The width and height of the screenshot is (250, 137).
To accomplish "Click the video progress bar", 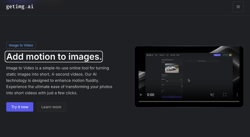I will (189, 101).
